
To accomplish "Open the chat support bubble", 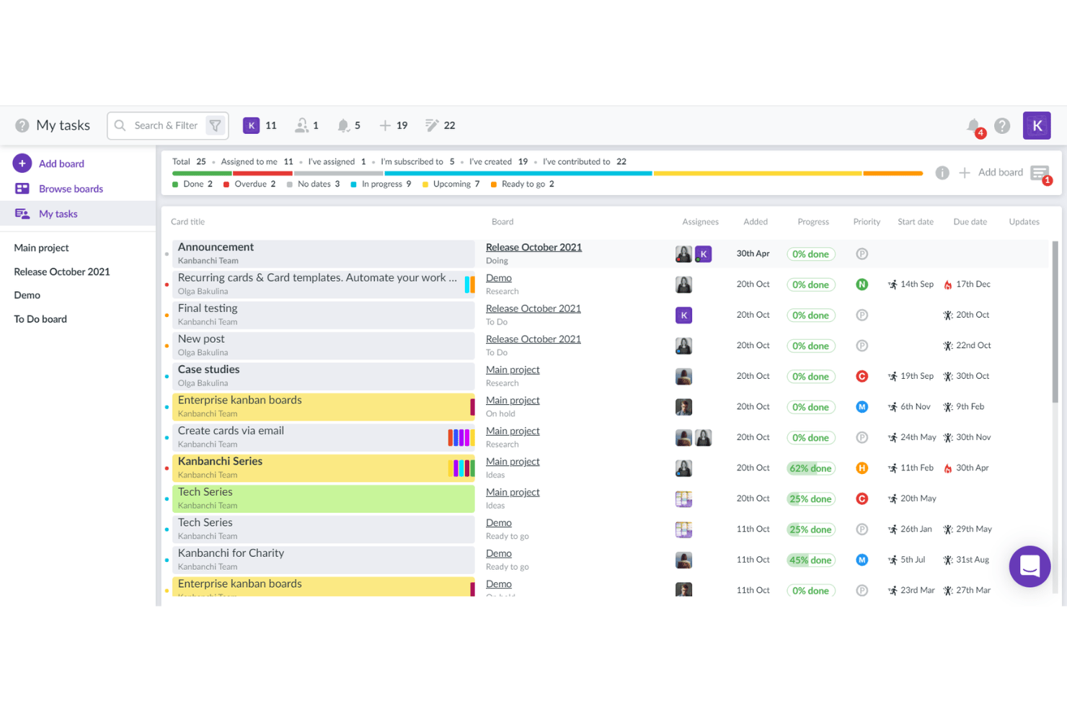I will [x=1030, y=566].
